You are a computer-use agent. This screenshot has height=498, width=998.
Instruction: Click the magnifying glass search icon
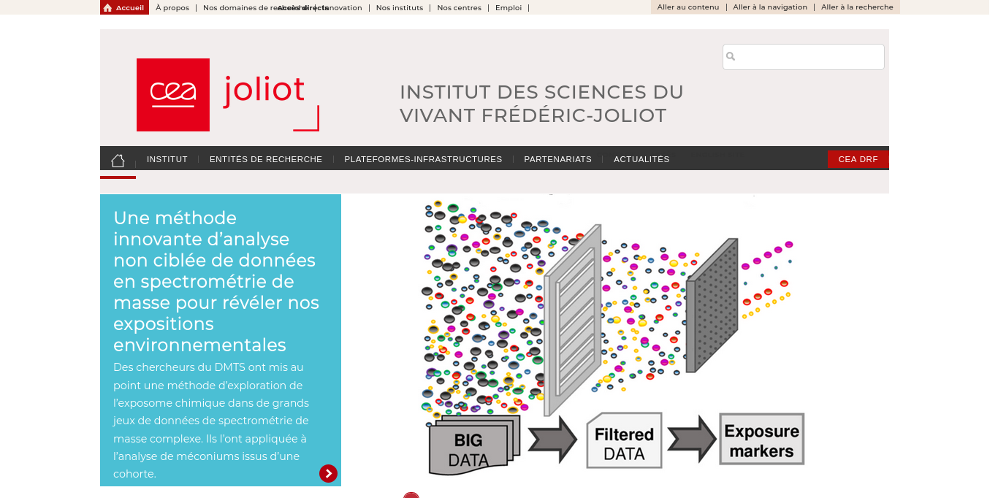(731, 57)
